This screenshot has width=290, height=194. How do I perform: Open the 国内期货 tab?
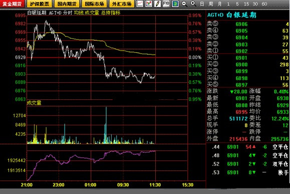coord(67,4)
